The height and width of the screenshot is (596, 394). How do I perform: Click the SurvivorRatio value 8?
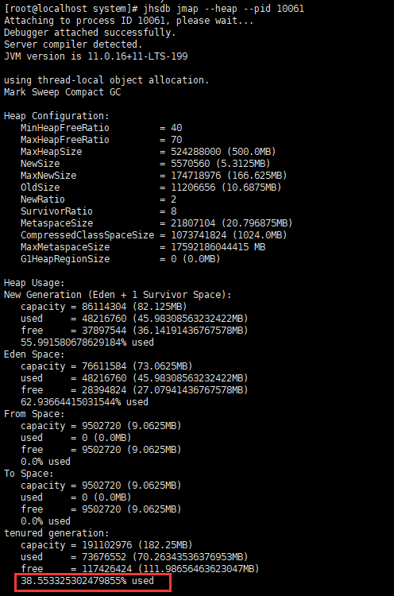click(x=174, y=211)
